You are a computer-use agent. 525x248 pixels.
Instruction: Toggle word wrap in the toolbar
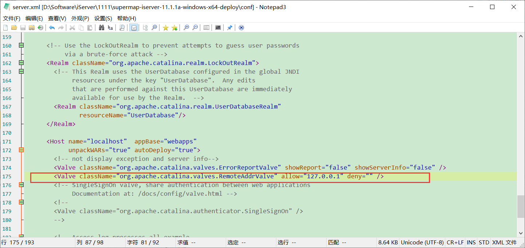134,28
